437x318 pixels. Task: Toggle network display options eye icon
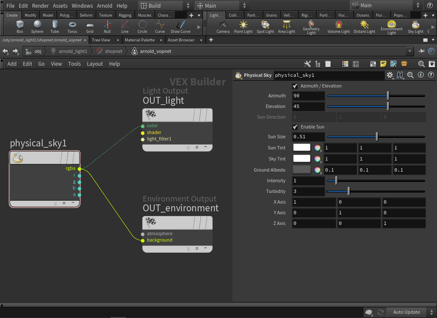click(431, 64)
